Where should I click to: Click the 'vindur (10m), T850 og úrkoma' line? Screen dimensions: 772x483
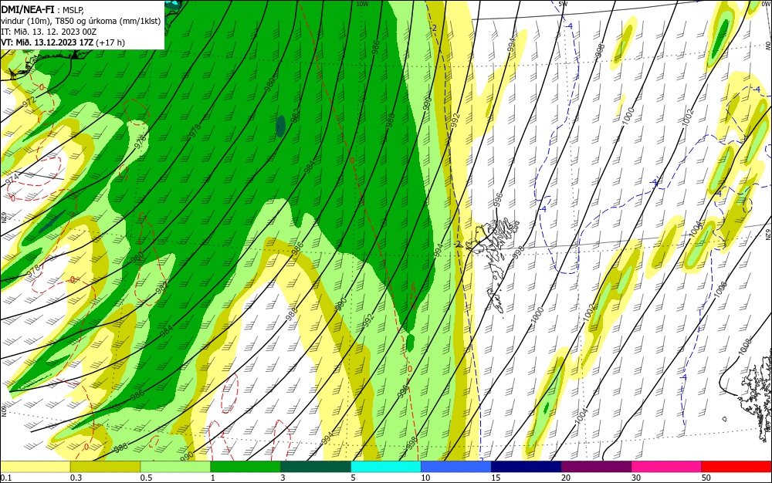(81, 21)
